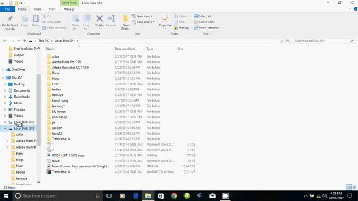Open the Windows Start button
This screenshot has height=201, width=358.
[6, 196]
